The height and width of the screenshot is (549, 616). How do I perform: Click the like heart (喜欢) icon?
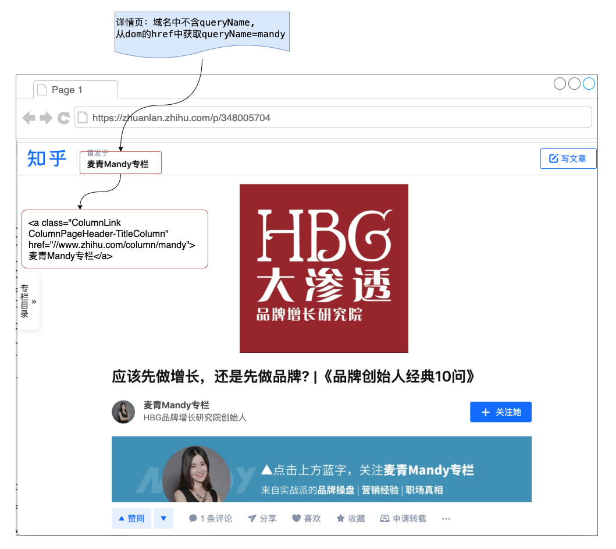tap(296, 519)
